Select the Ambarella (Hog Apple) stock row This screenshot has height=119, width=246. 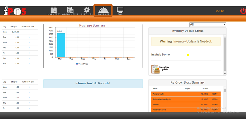[186, 99]
